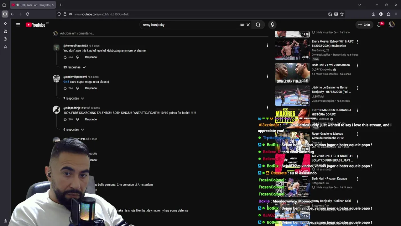Viewport: 401px width, 226px height.
Task: Open the TOP 10 MAIORES SURRAS video title
Action: click(x=331, y=112)
